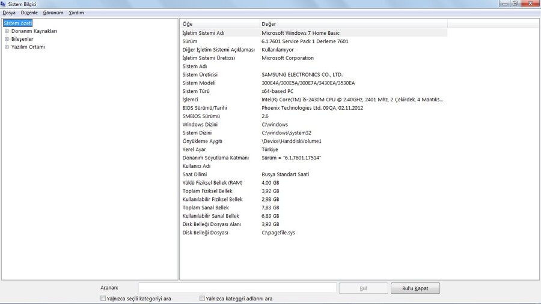Select the Bileşenler tree item
This screenshot has height=304, width=541.
pyautogui.click(x=22, y=39)
